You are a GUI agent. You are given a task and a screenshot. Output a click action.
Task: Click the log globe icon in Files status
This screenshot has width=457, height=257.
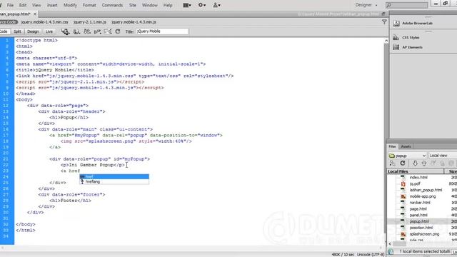[391, 251]
